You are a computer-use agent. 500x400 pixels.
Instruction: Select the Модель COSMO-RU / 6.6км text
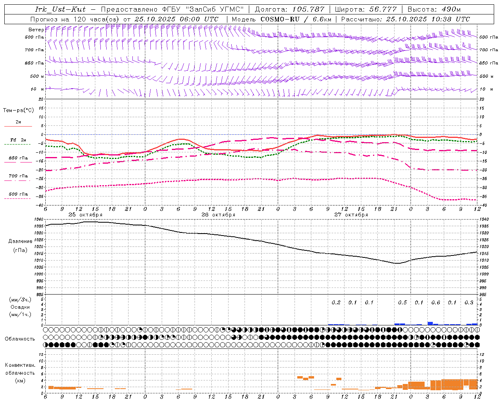coord(282,19)
